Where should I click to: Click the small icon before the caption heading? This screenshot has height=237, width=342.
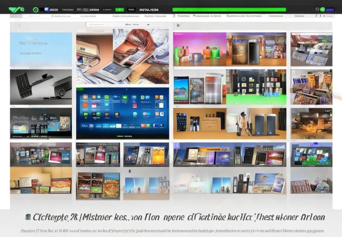click(28, 217)
